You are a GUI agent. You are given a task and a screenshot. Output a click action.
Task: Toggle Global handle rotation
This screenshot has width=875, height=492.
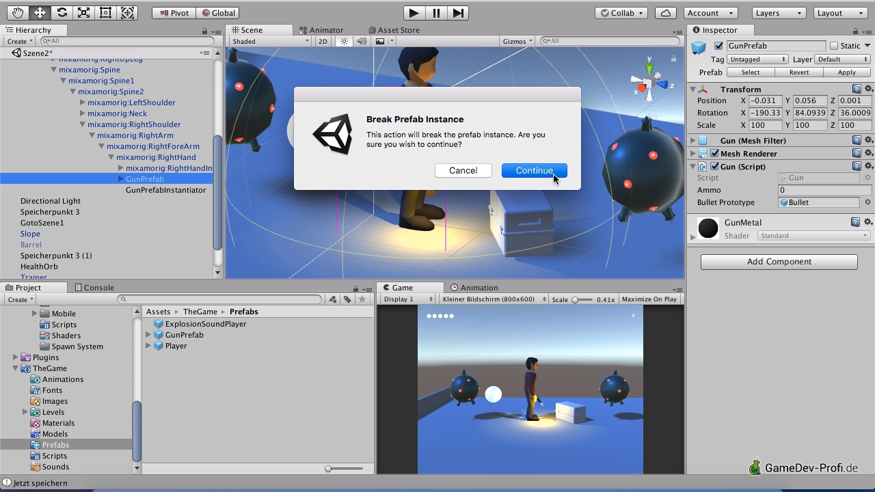tap(217, 12)
